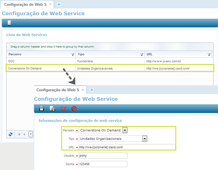Open the URL column filter
The height and width of the screenshot is (170, 218).
point(209,55)
